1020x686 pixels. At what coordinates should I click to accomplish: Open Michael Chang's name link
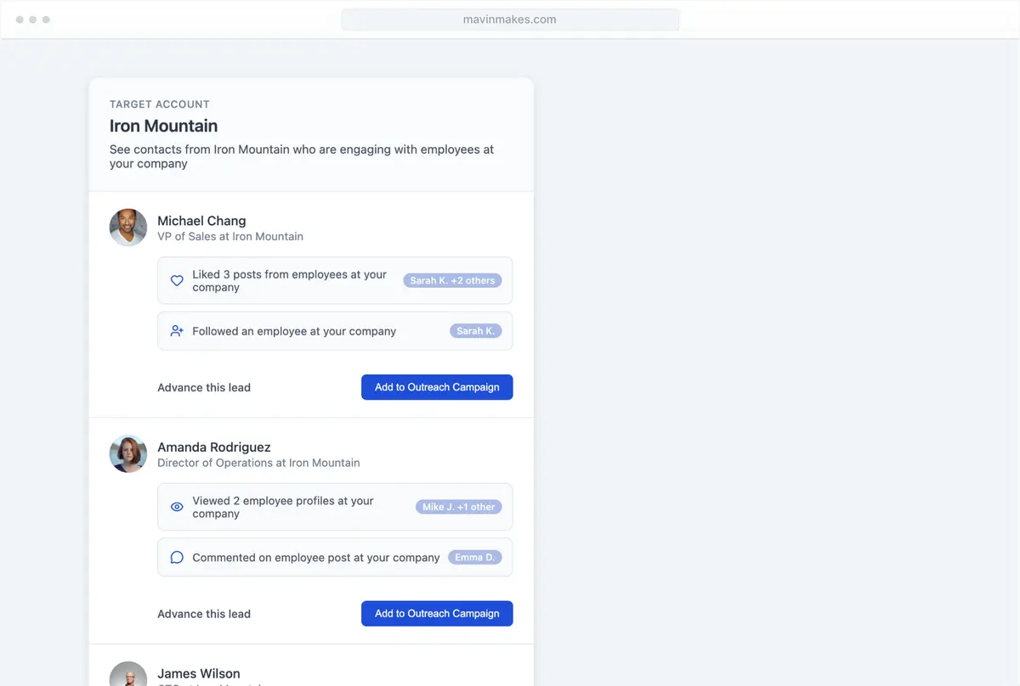[201, 221]
